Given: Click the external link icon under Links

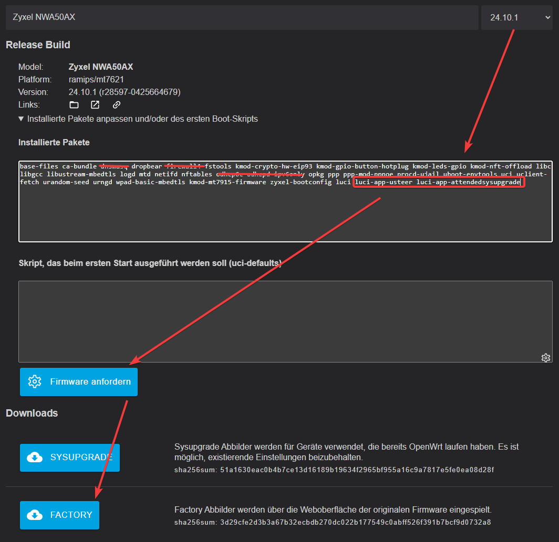Looking at the screenshot, I should pos(95,105).
